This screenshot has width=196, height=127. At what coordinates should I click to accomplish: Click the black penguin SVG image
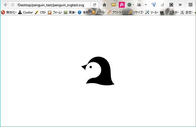(x=98, y=71)
